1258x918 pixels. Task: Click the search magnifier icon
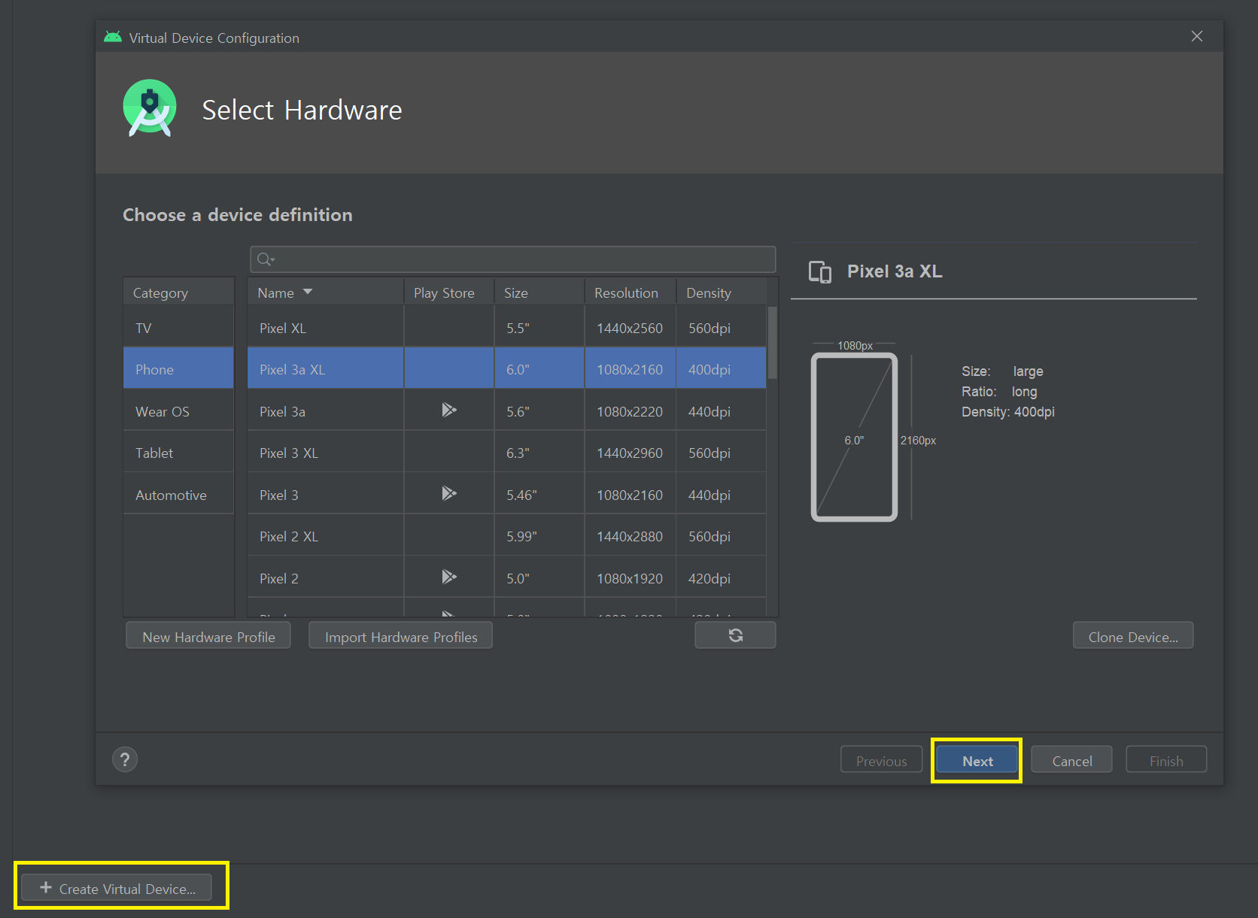(x=265, y=260)
